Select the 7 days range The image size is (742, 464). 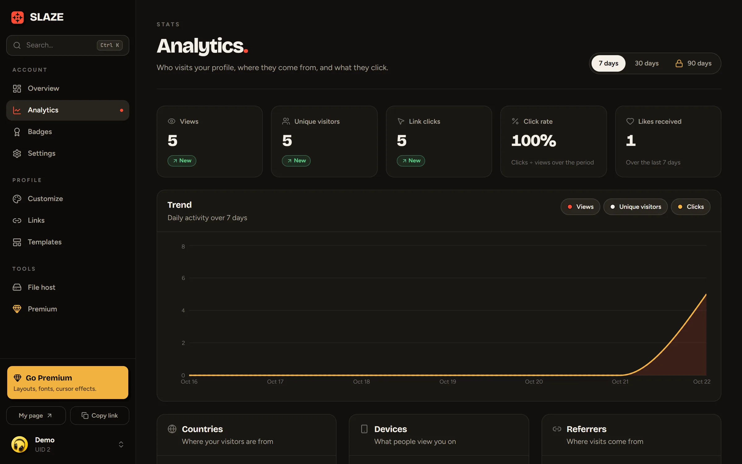[x=608, y=63]
